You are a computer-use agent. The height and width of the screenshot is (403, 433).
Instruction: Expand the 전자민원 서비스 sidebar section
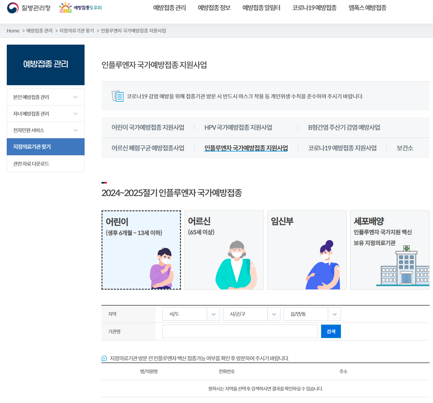click(45, 130)
